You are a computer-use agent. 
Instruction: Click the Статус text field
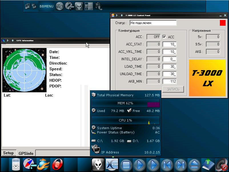[x=153, y=23]
